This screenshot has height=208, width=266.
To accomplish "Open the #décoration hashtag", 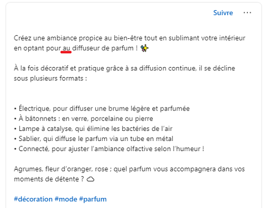I will (x=33, y=199).
